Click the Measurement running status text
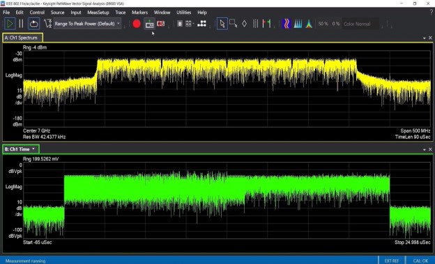Image resolution: width=435 pixels, height=264 pixels. point(25,261)
